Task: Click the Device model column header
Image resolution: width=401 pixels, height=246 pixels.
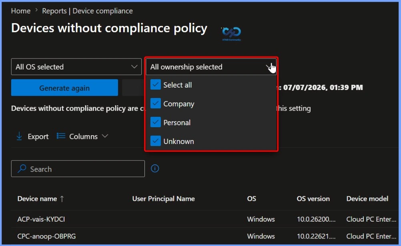Action: coord(367,199)
